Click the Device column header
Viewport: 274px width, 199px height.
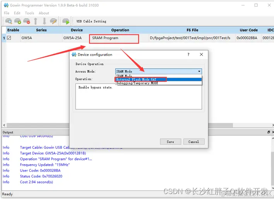point(77,30)
